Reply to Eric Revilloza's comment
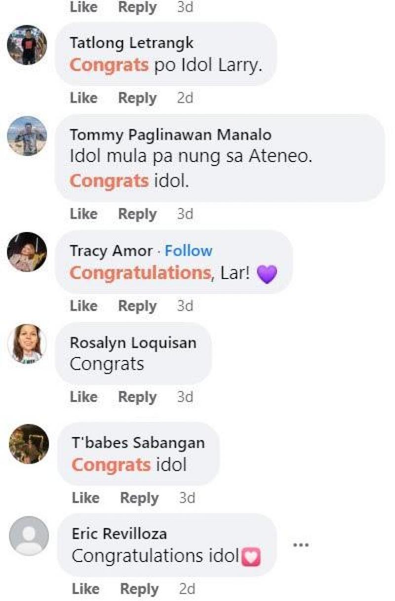This screenshot has width=395, height=601. pos(139,589)
